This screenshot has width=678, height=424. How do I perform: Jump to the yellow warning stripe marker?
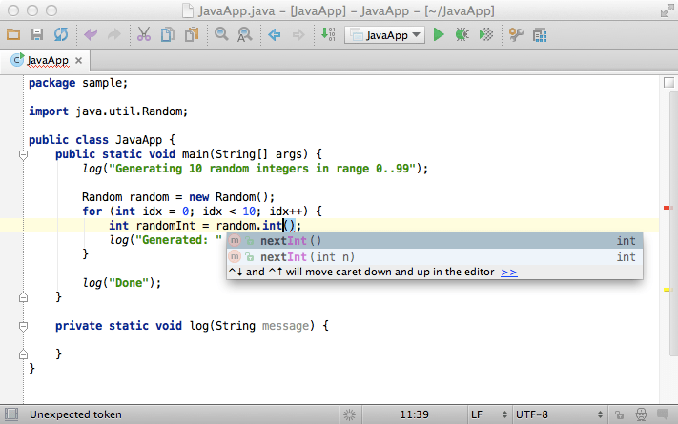point(667,290)
